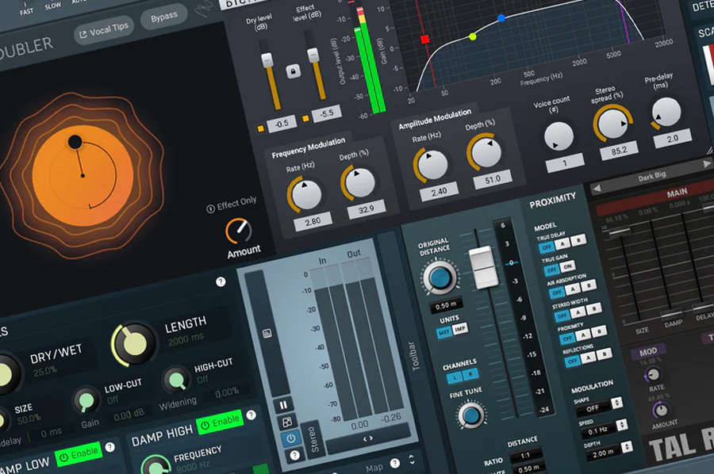The height and width of the screenshot is (474, 714).
Task: Select Air Absorption model A
Action: [573, 289]
